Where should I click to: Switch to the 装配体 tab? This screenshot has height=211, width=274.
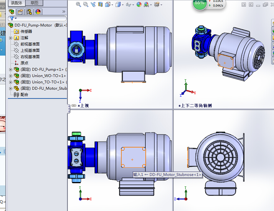pos(16,3)
